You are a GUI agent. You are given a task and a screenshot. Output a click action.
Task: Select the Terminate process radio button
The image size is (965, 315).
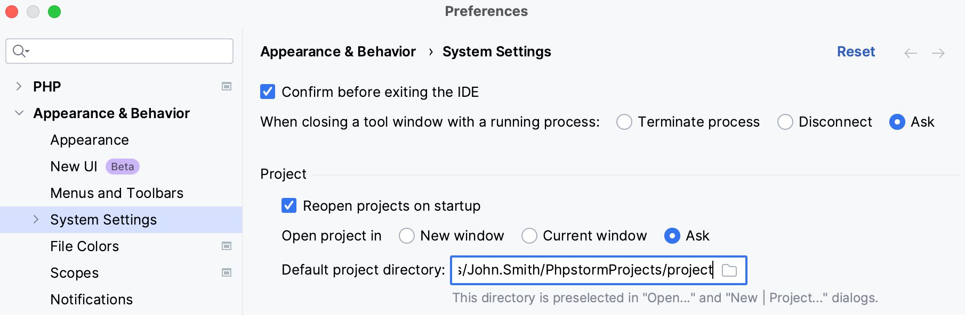(624, 122)
